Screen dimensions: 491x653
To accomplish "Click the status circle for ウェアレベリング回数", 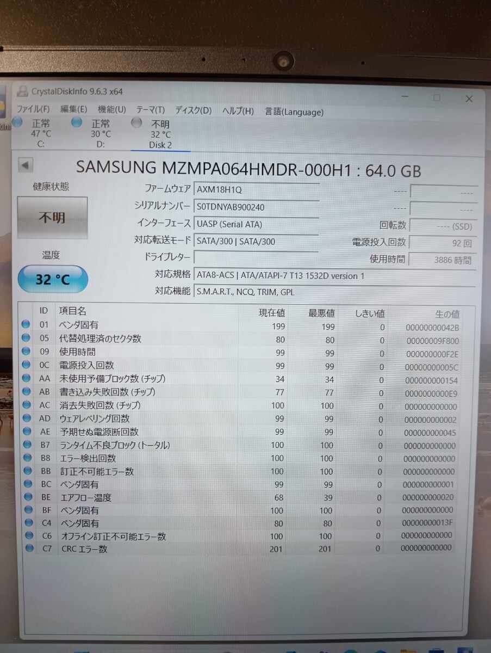I will click(26, 418).
